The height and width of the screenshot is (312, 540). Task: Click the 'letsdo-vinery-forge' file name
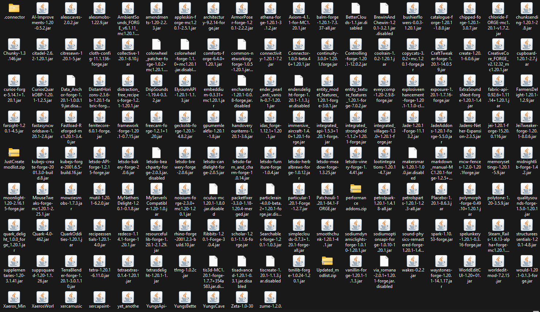point(356,167)
